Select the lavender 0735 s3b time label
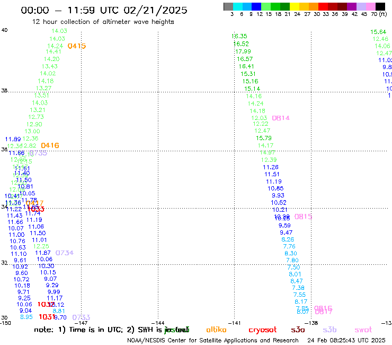 pos(38,153)
